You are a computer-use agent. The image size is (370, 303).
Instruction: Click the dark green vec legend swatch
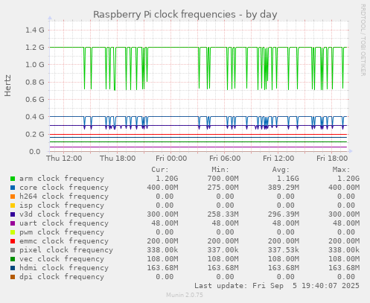[x=13, y=259]
